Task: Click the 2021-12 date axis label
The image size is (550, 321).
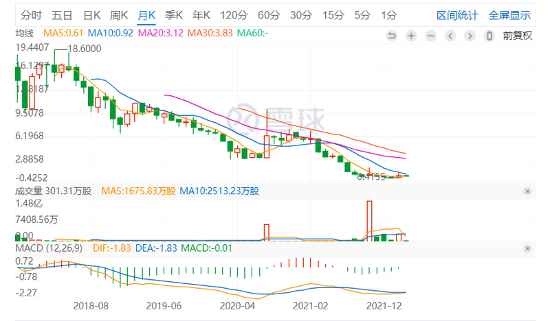Action: click(384, 306)
